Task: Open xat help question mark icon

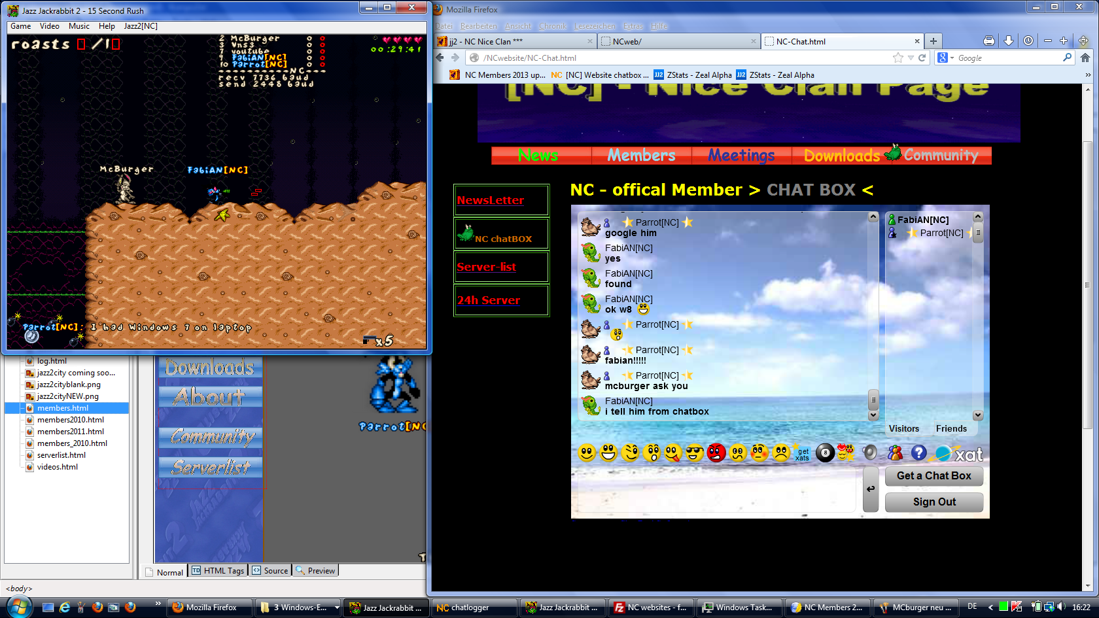Action: click(918, 453)
